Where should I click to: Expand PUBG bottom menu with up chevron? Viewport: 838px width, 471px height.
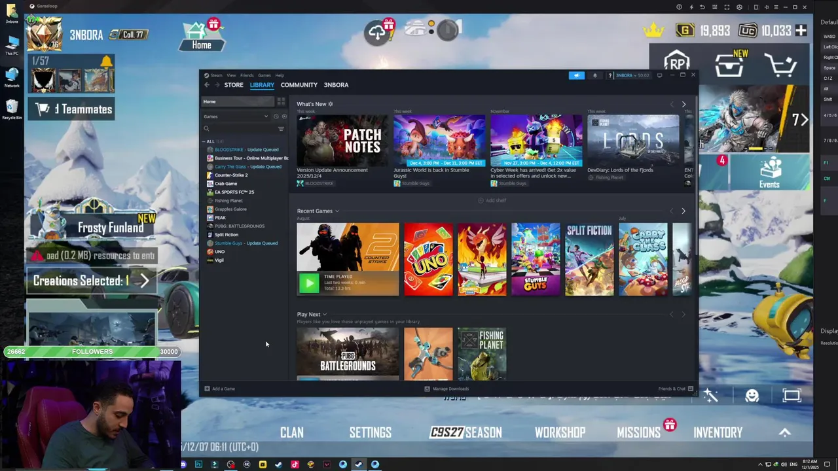(784, 432)
